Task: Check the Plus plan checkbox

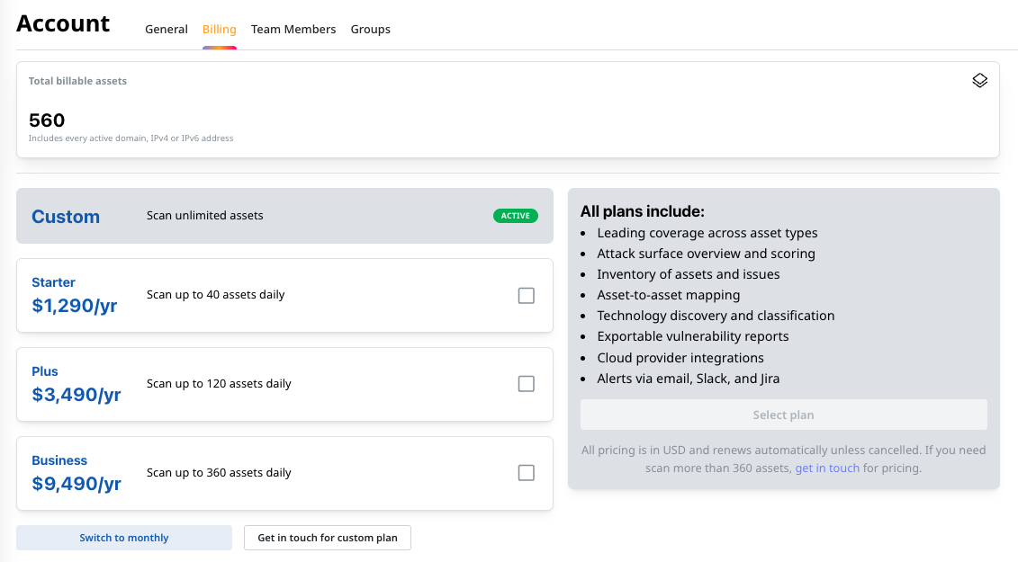Action: click(x=526, y=383)
